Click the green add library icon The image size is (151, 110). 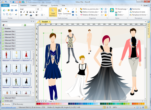[25, 25]
